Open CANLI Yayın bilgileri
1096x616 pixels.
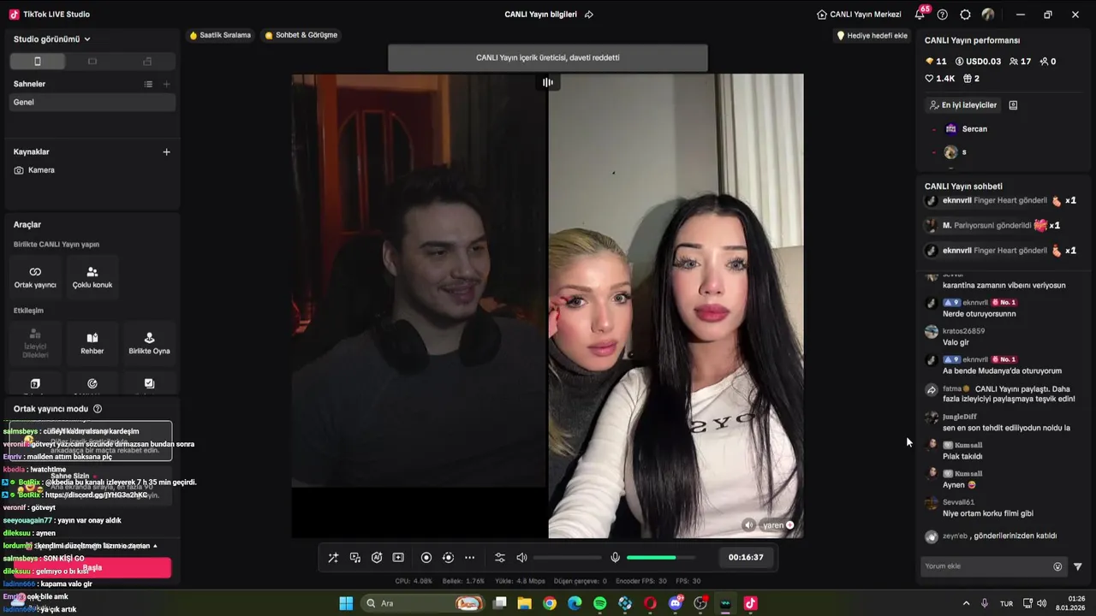tap(540, 15)
